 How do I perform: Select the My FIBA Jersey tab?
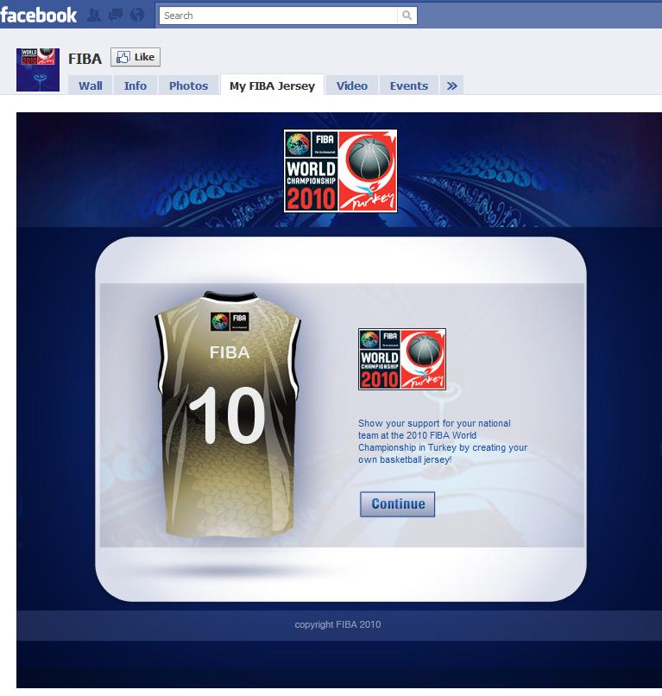tap(272, 85)
